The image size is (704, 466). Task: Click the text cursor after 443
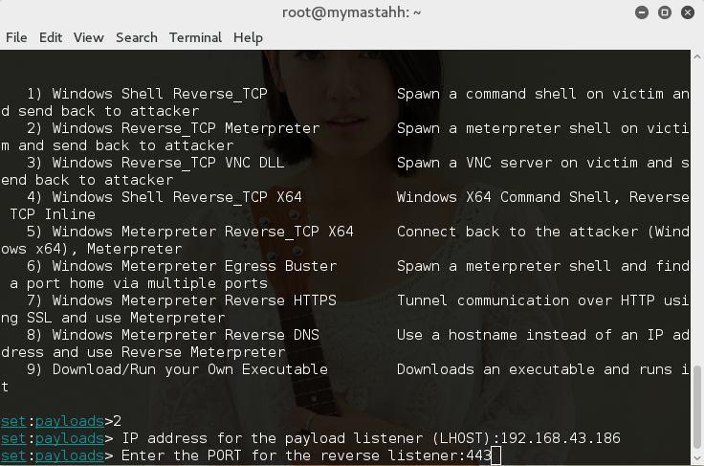click(496, 455)
